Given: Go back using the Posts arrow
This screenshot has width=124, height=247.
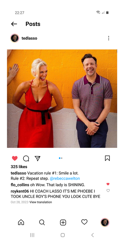Looking at the screenshot, I should click(x=14, y=24).
